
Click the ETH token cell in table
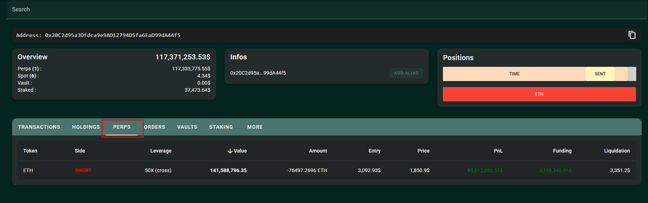29,170
